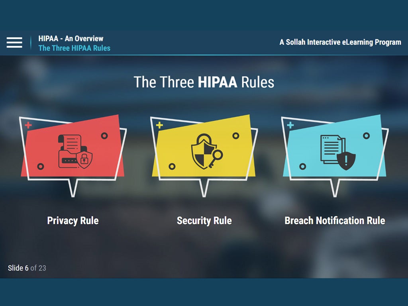Select the document with alert shield icon

click(x=338, y=153)
